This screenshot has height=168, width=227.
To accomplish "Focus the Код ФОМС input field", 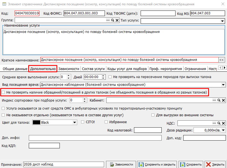I will click(84, 13).
